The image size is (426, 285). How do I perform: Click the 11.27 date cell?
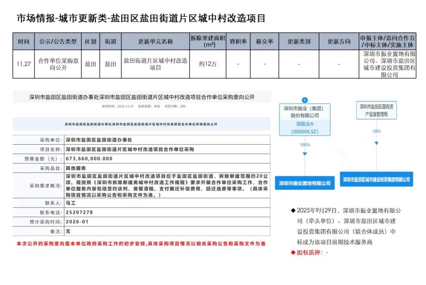click(x=24, y=64)
